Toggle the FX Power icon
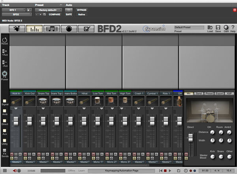The image size is (237, 174). (x=4, y=76)
